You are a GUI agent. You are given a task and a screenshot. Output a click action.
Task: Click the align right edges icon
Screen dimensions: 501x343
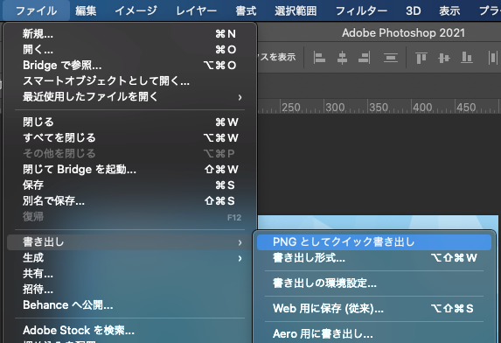[x=364, y=58]
